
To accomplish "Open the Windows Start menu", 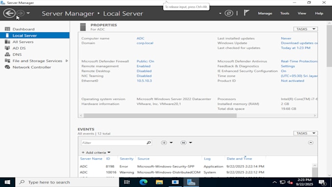I will point(7,182).
